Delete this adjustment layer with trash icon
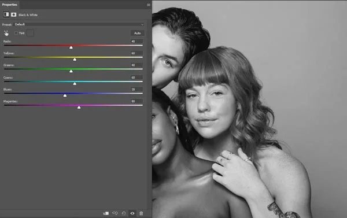Image resolution: width=347 pixels, height=218 pixels. coord(141,213)
